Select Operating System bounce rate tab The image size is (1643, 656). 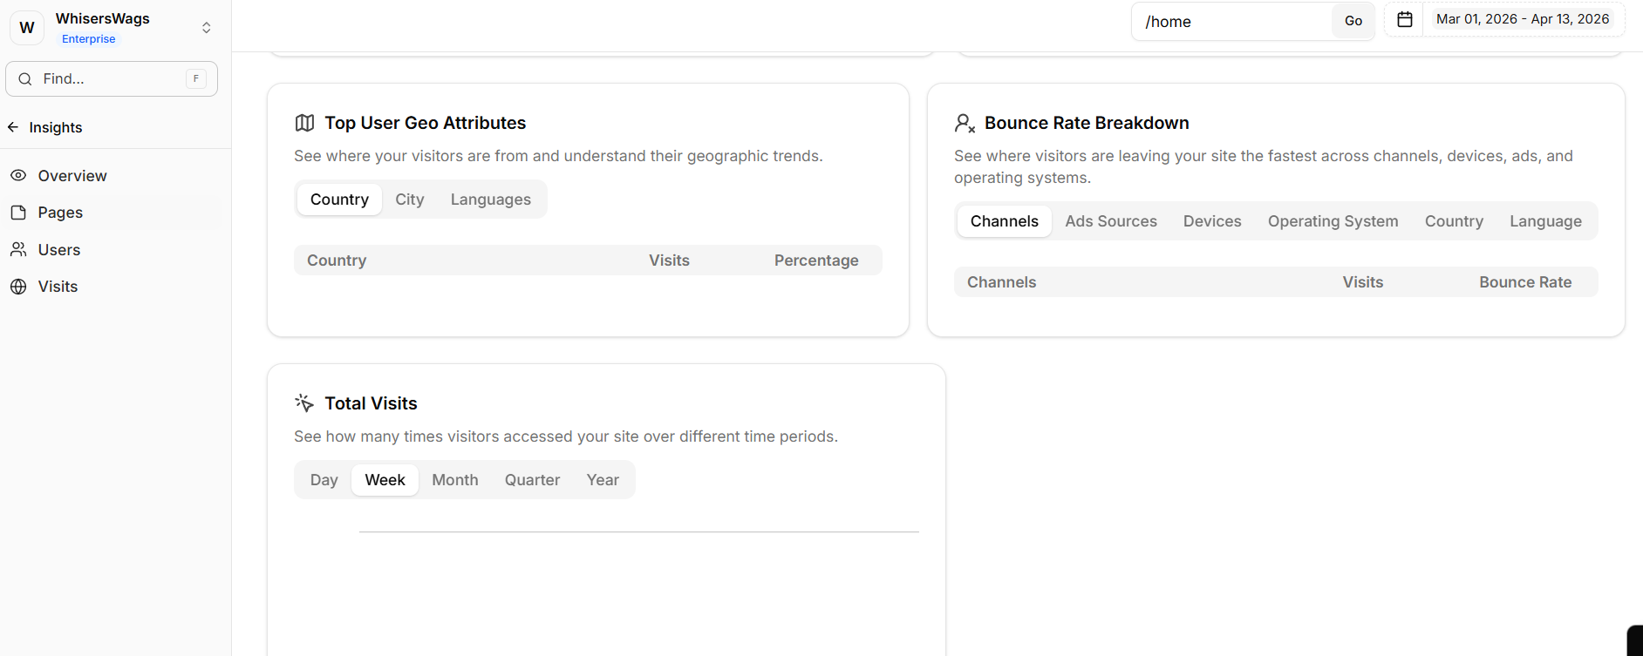[x=1333, y=221]
